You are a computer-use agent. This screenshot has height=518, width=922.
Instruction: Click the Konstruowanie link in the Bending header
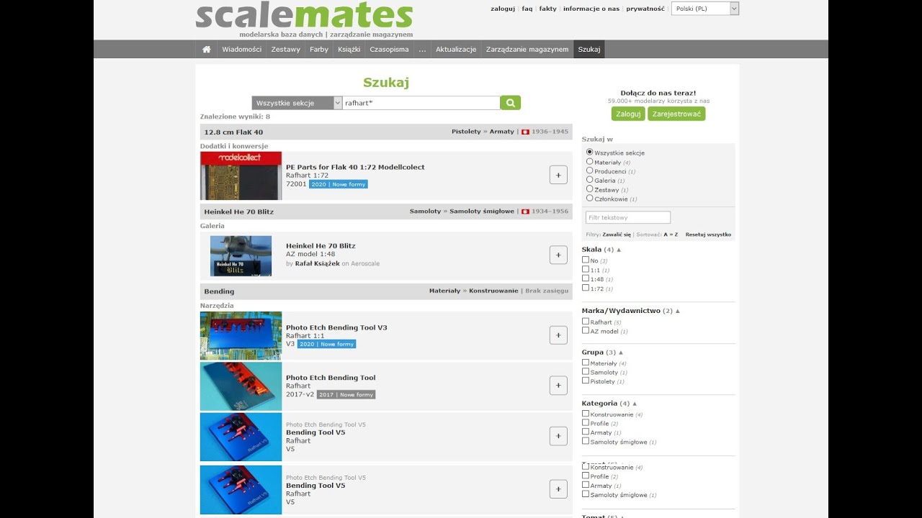point(493,291)
